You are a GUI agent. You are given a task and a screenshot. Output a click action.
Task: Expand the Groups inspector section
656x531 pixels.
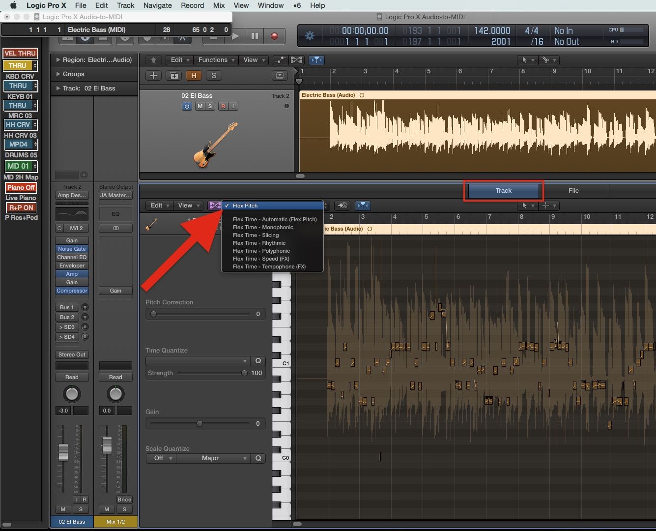(58, 74)
